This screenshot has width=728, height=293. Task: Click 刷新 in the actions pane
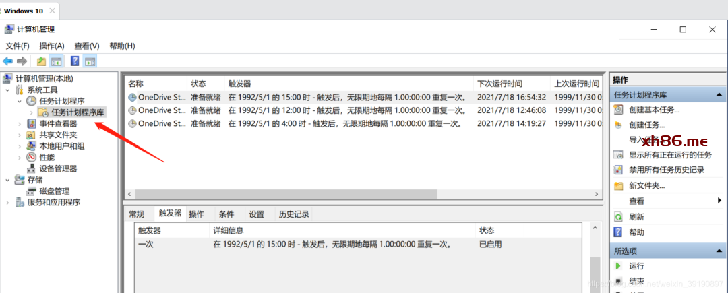(x=636, y=216)
